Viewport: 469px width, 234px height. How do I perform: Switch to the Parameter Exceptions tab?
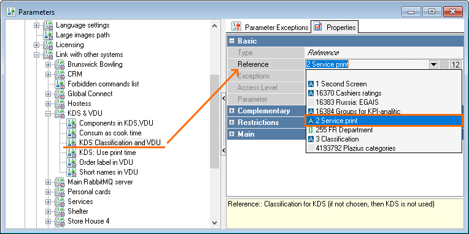tap(270, 28)
